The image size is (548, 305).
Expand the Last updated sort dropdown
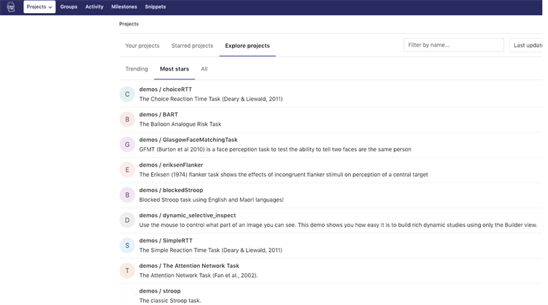(x=528, y=45)
